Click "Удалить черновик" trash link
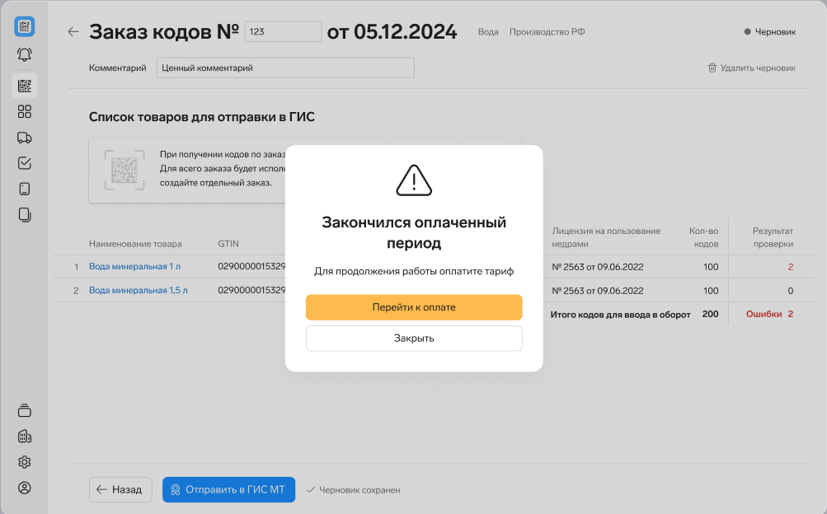Screen dimensions: 827x514 pyautogui.click(x=751, y=68)
